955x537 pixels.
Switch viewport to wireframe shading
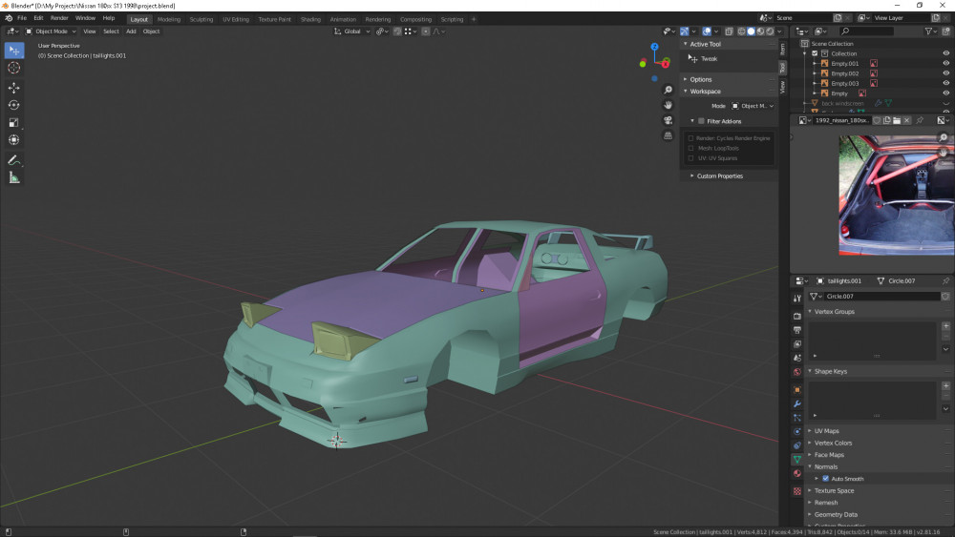tap(741, 31)
